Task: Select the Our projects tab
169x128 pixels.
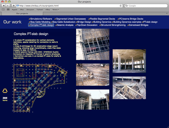Action: (x=22, y=14)
